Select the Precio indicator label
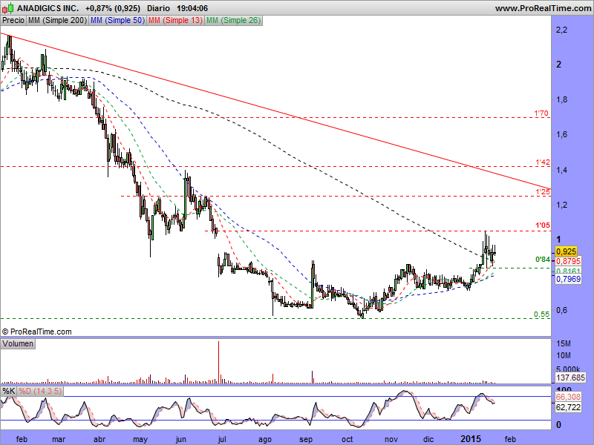The image size is (594, 445). pyautogui.click(x=13, y=21)
